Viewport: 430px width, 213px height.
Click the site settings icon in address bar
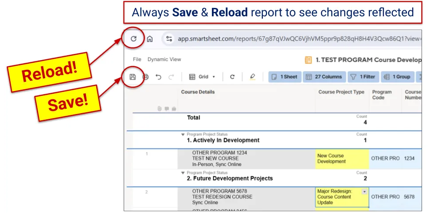(x=169, y=39)
